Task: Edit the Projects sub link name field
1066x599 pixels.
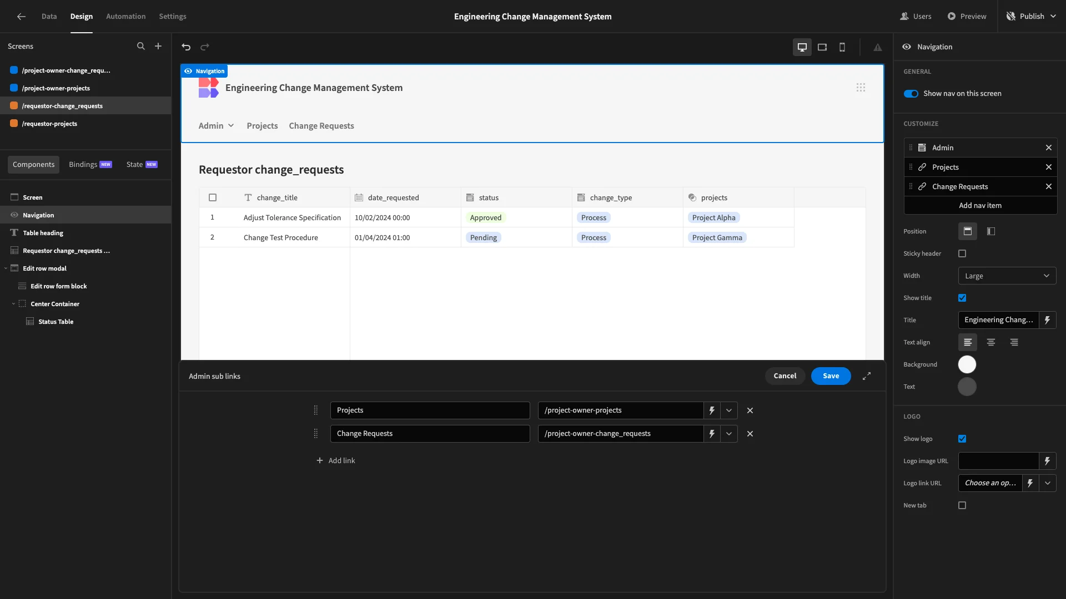Action: pos(430,410)
